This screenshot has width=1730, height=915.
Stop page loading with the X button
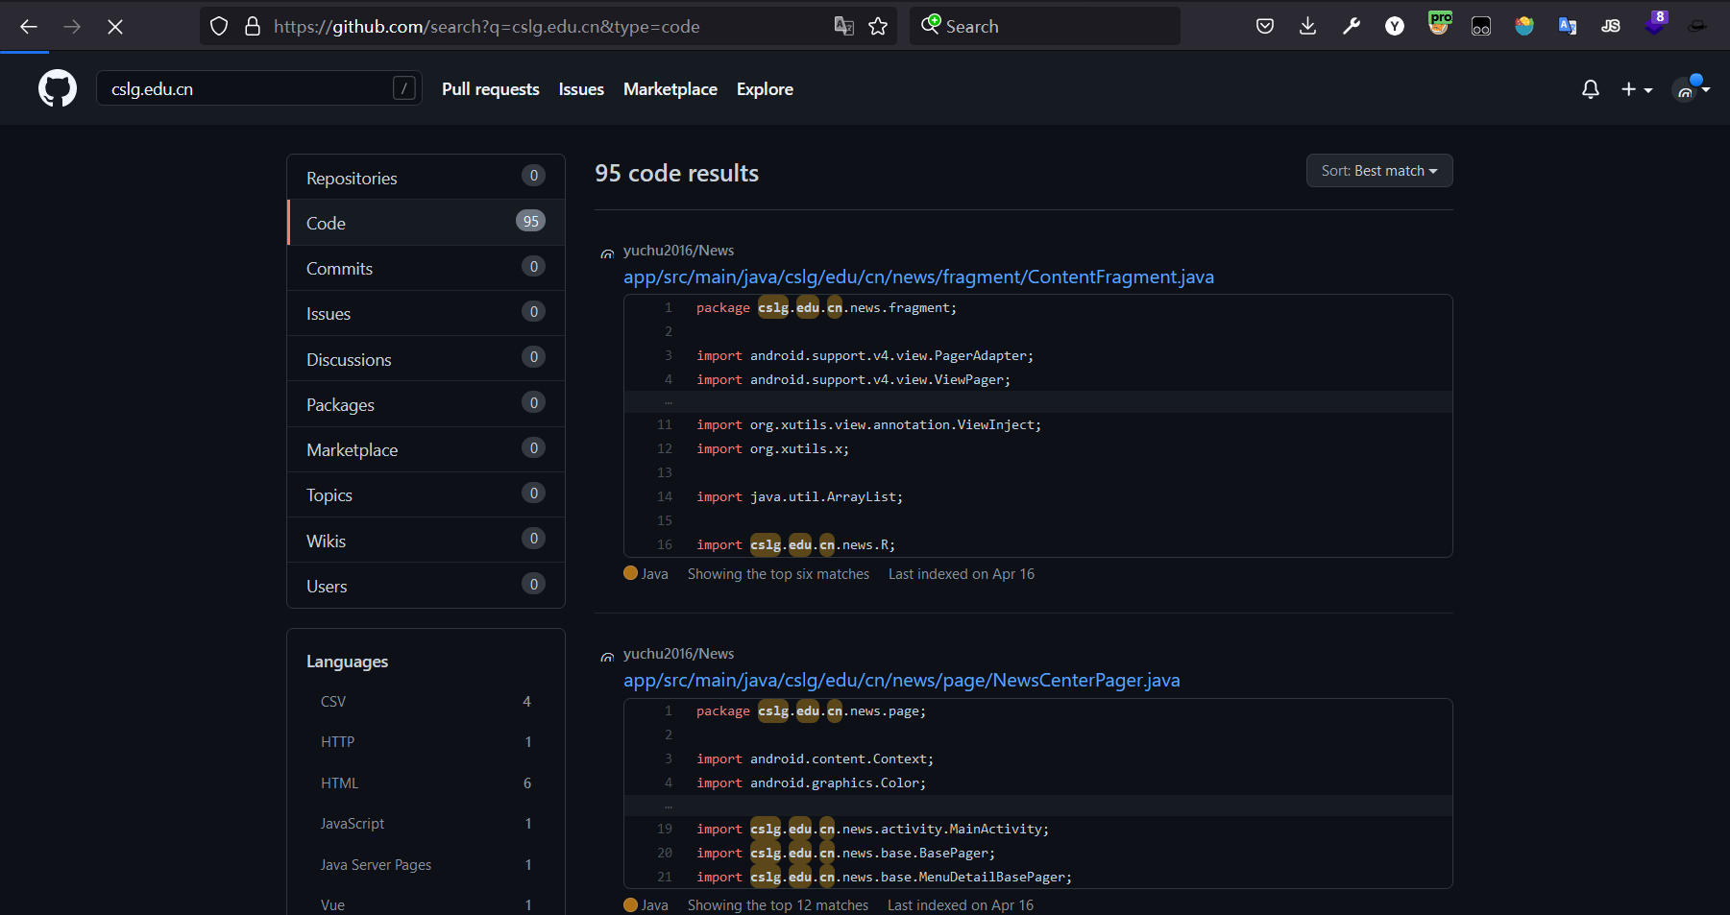click(115, 27)
